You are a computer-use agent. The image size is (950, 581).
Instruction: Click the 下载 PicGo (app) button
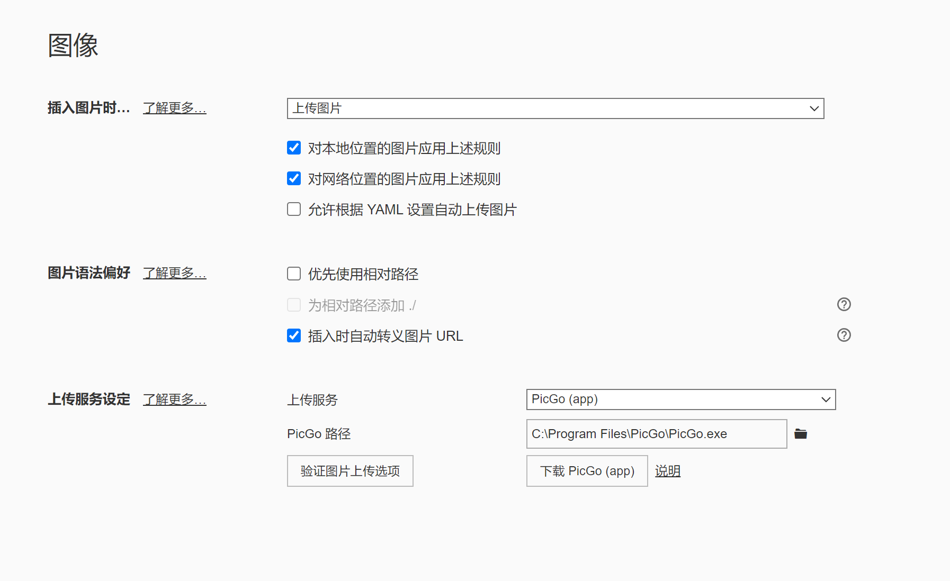point(587,471)
